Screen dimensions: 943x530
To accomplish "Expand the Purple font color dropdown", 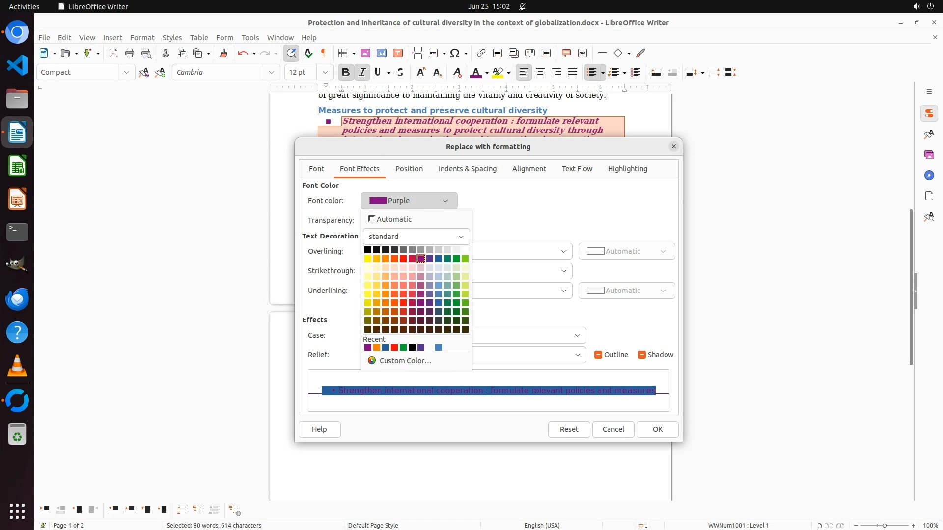I will (409, 201).
